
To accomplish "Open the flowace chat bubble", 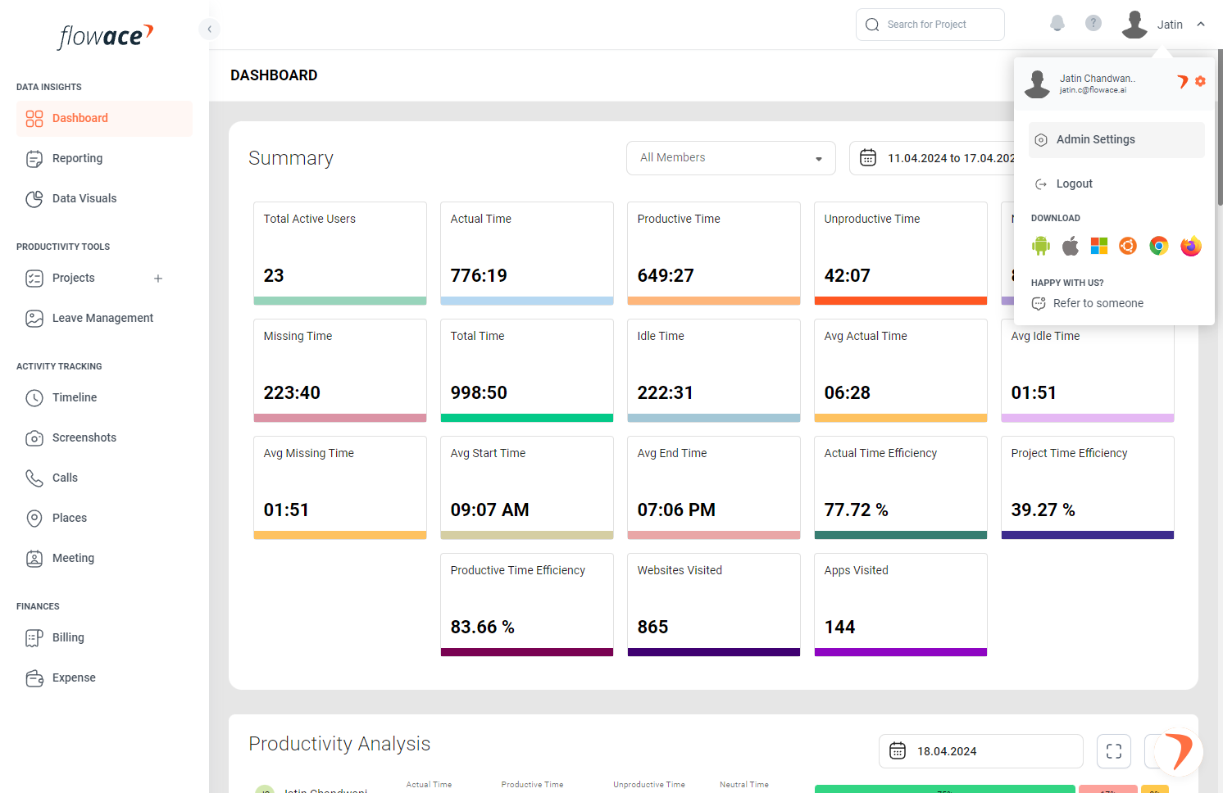I will [x=1179, y=751].
